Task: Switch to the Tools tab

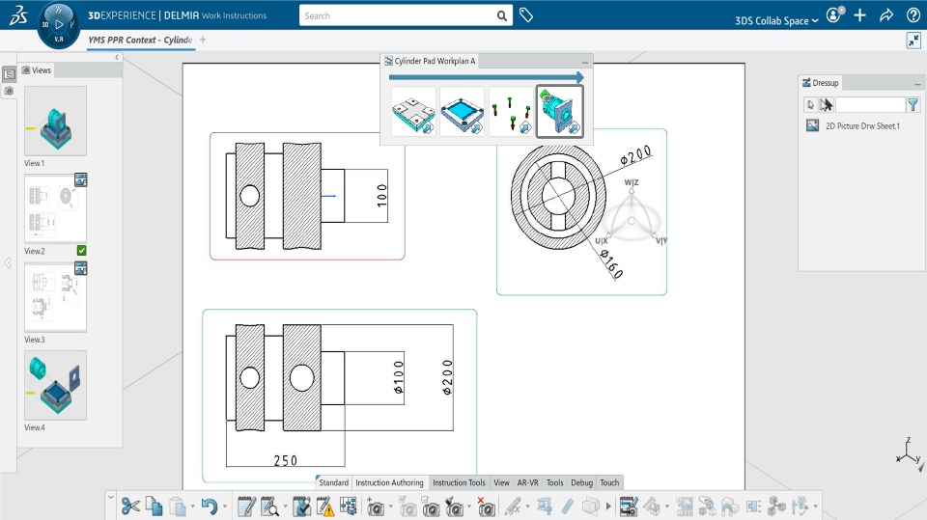Action: pos(554,482)
